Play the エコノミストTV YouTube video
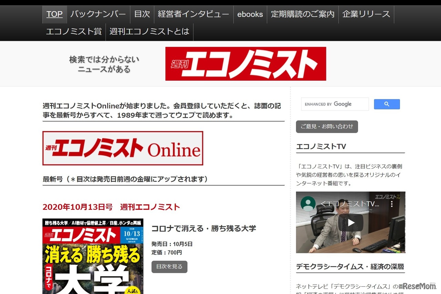The width and height of the screenshot is (441, 294). coord(351,223)
